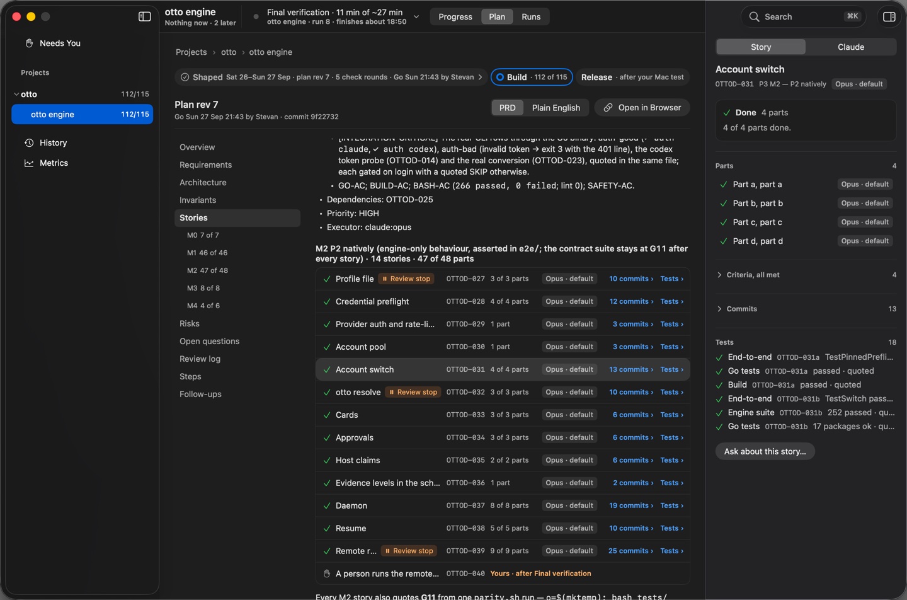This screenshot has height=600, width=907.
Task: Open Needs You hand icon
Action: 29,43
